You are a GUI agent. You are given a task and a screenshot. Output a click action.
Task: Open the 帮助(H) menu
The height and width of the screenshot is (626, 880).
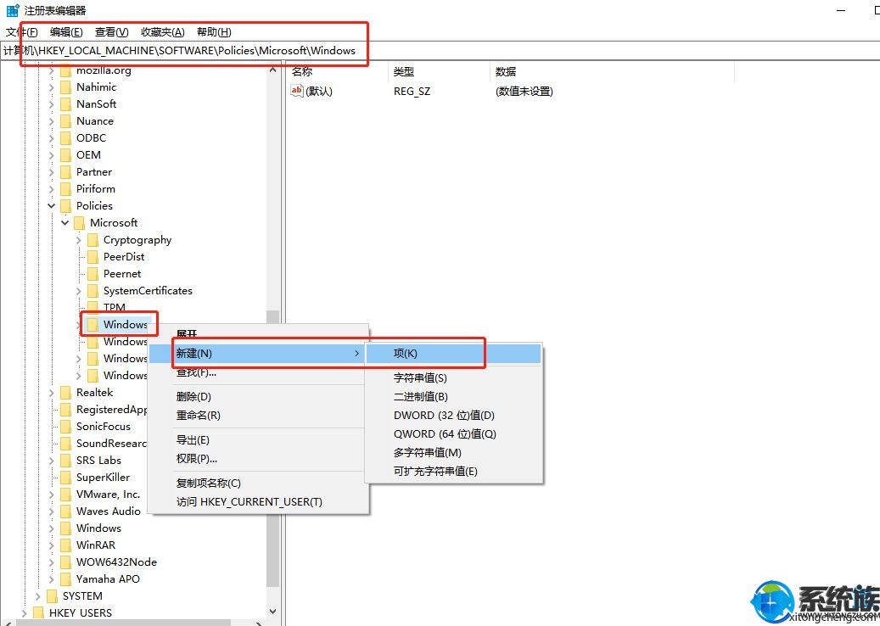click(214, 32)
